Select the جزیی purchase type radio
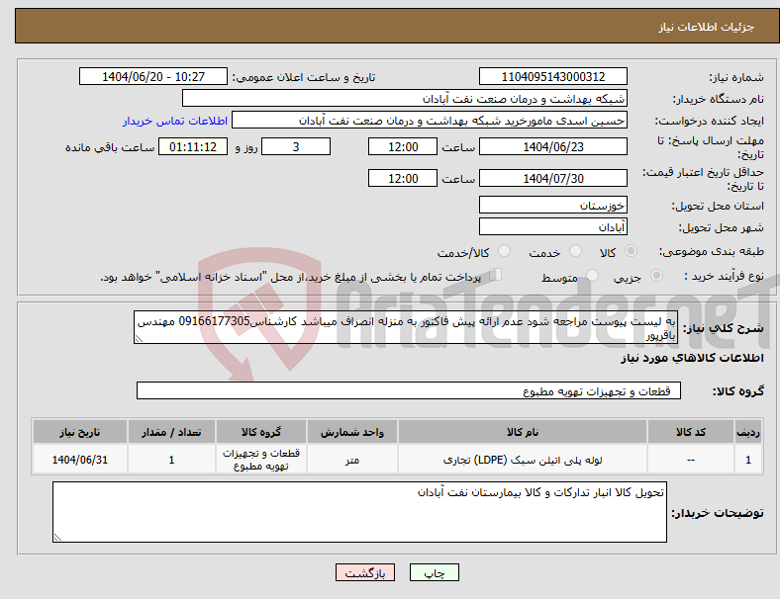The width and height of the screenshot is (780, 599). coord(656,275)
